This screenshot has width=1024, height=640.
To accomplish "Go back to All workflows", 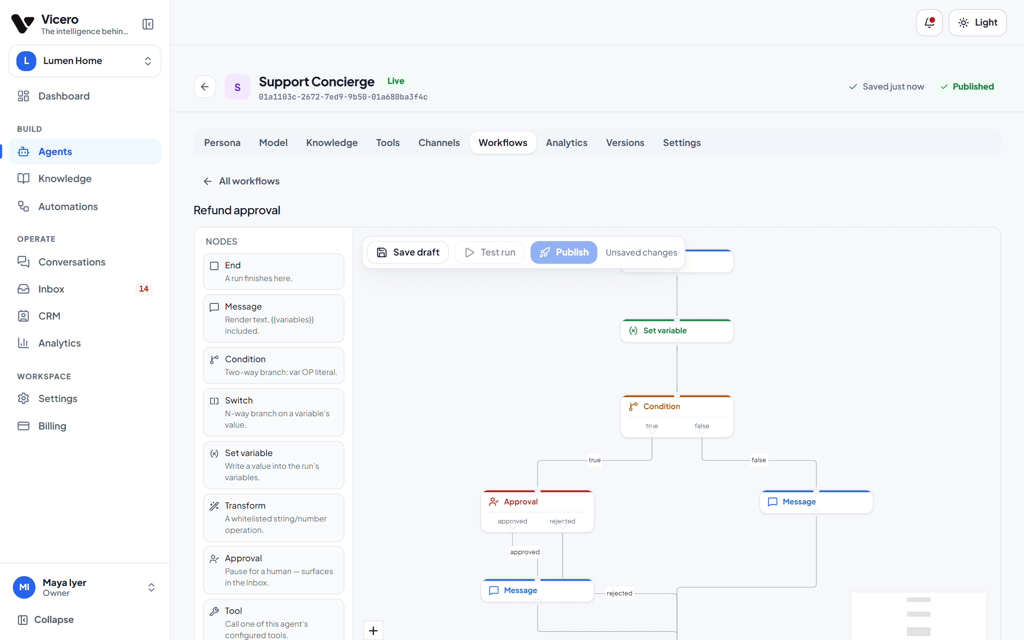I will pyautogui.click(x=241, y=181).
